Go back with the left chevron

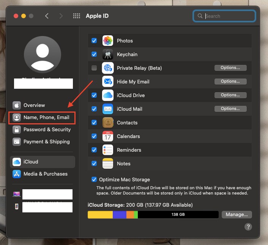(x=47, y=16)
